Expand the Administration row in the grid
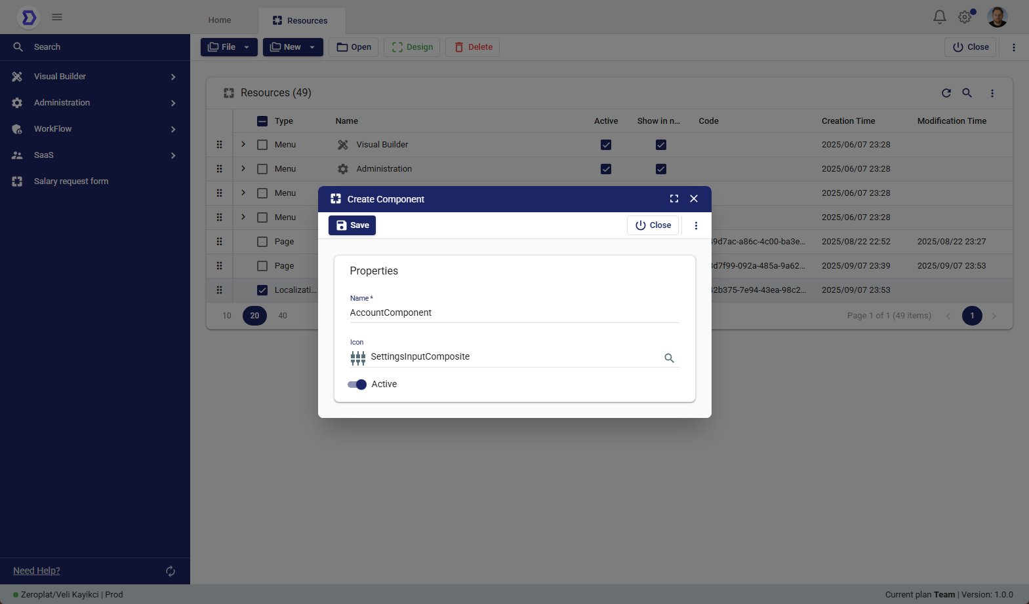Viewport: 1029px width, 604px height. [x=243, y=168]
